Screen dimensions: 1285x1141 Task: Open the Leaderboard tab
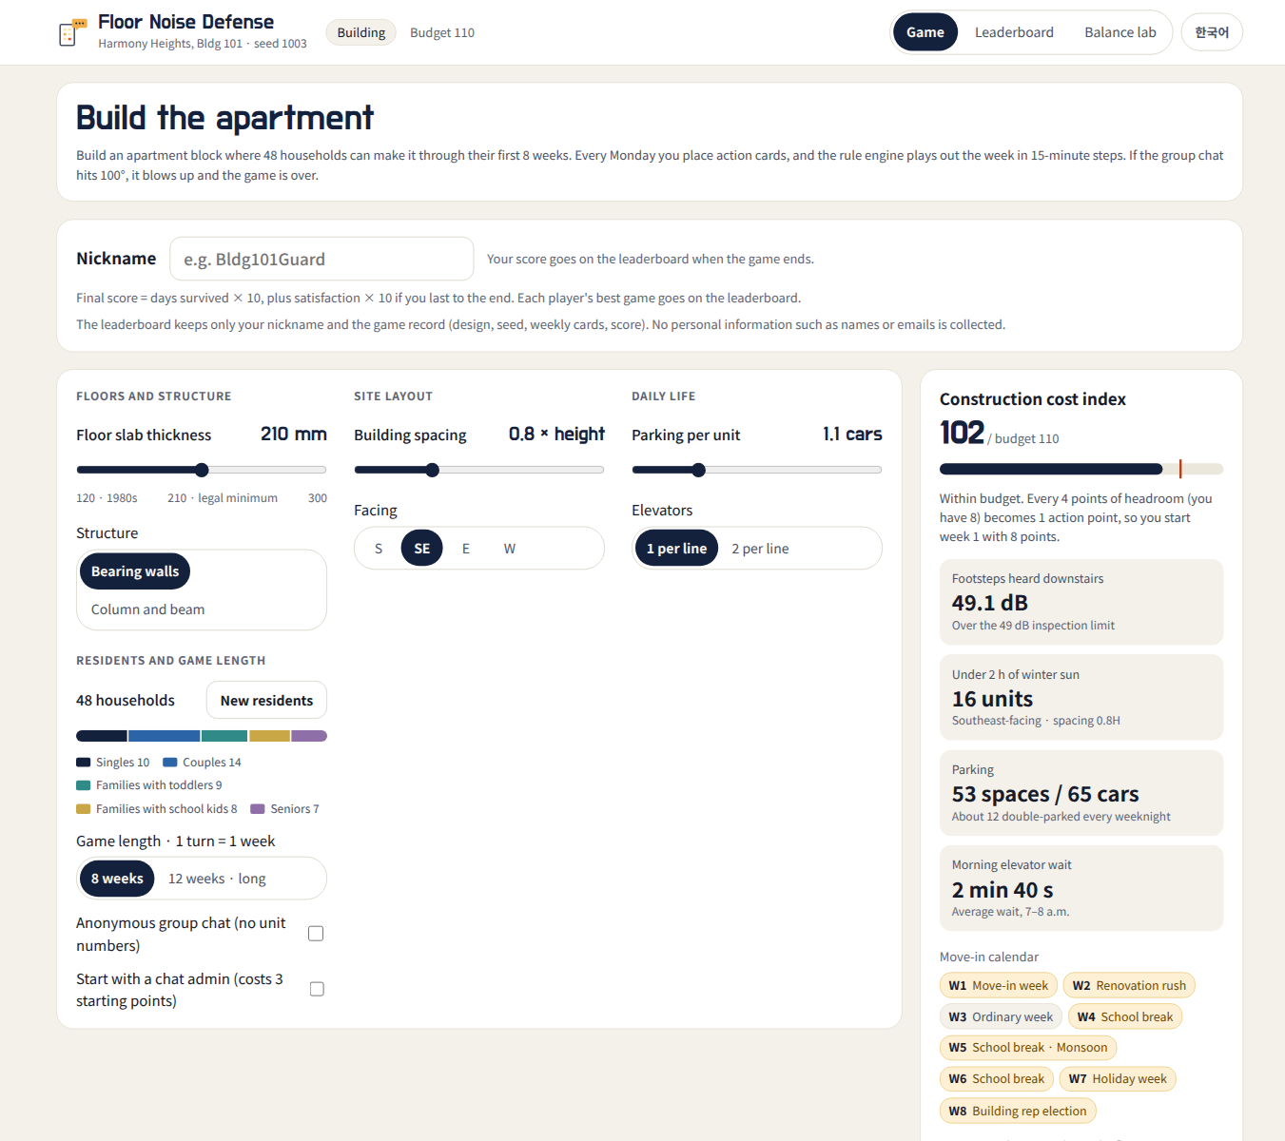(1014, 32)
